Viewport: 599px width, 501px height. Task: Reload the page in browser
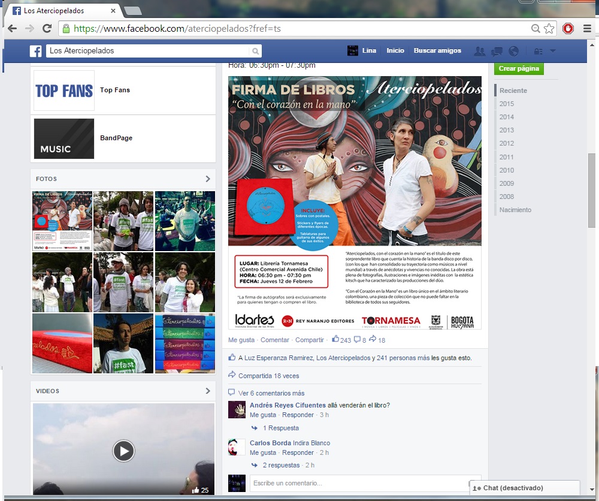click(x=47, y=29)
